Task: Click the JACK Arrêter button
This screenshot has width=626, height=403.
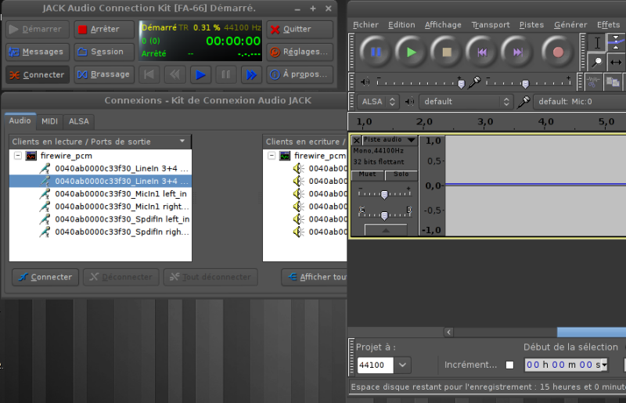Action: point(104,29)
